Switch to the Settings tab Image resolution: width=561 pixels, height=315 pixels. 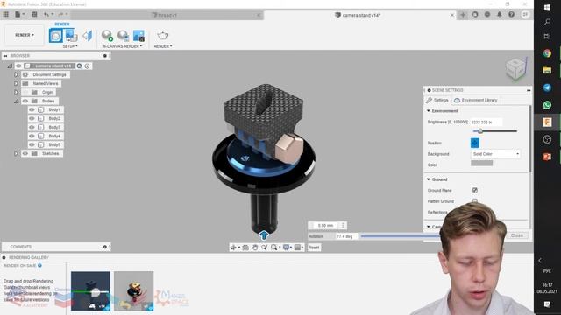pyautogui.click(x=437, y=101)
